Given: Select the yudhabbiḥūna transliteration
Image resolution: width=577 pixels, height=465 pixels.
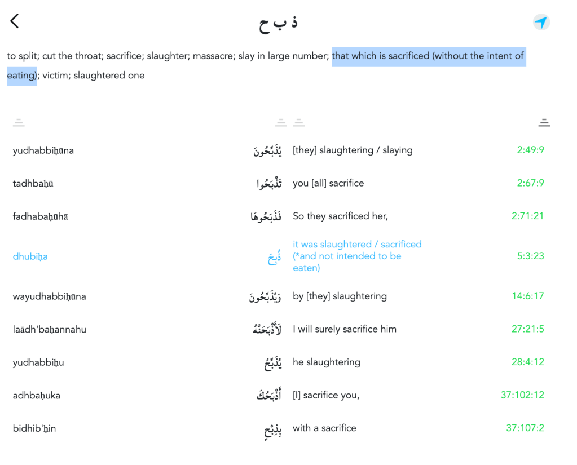Looking at the screenshot, I should 43,150.
